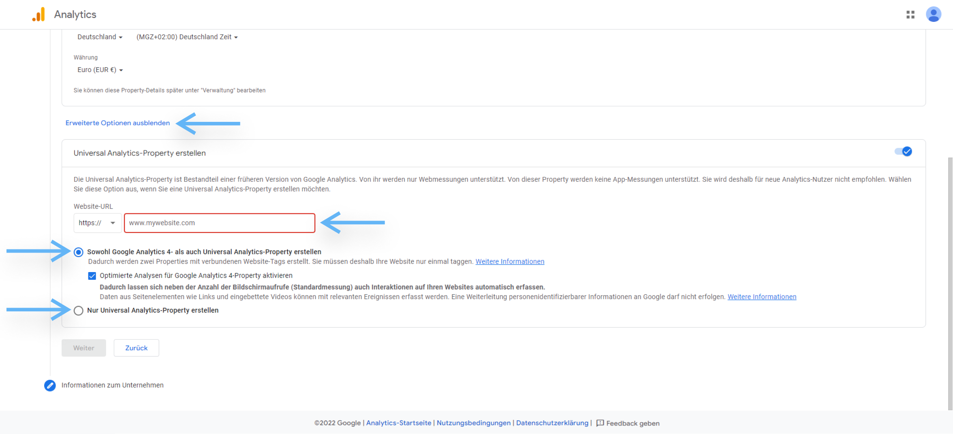Click the Feedback geben footer link
Viewport: 953px width, 434px height.
(x=633, y=423)
